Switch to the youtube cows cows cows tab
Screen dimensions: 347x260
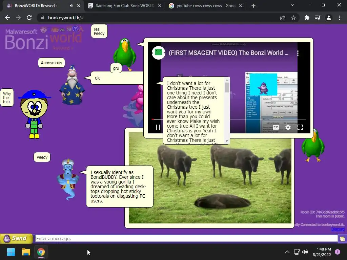pos(205,6)
